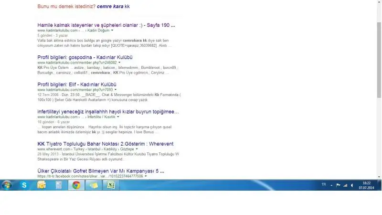The image size is (382, 215).
Task: Open dropdown arrow next to member.php?u=7093
Action: (x=116, y=90)
